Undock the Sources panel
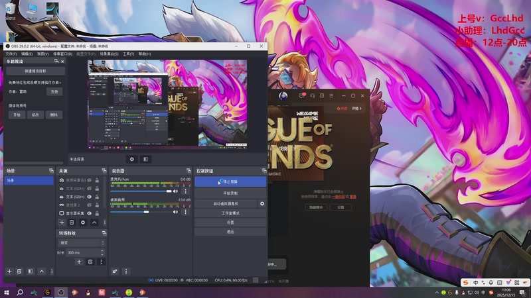531x298 pixels. tap(104, 171)
